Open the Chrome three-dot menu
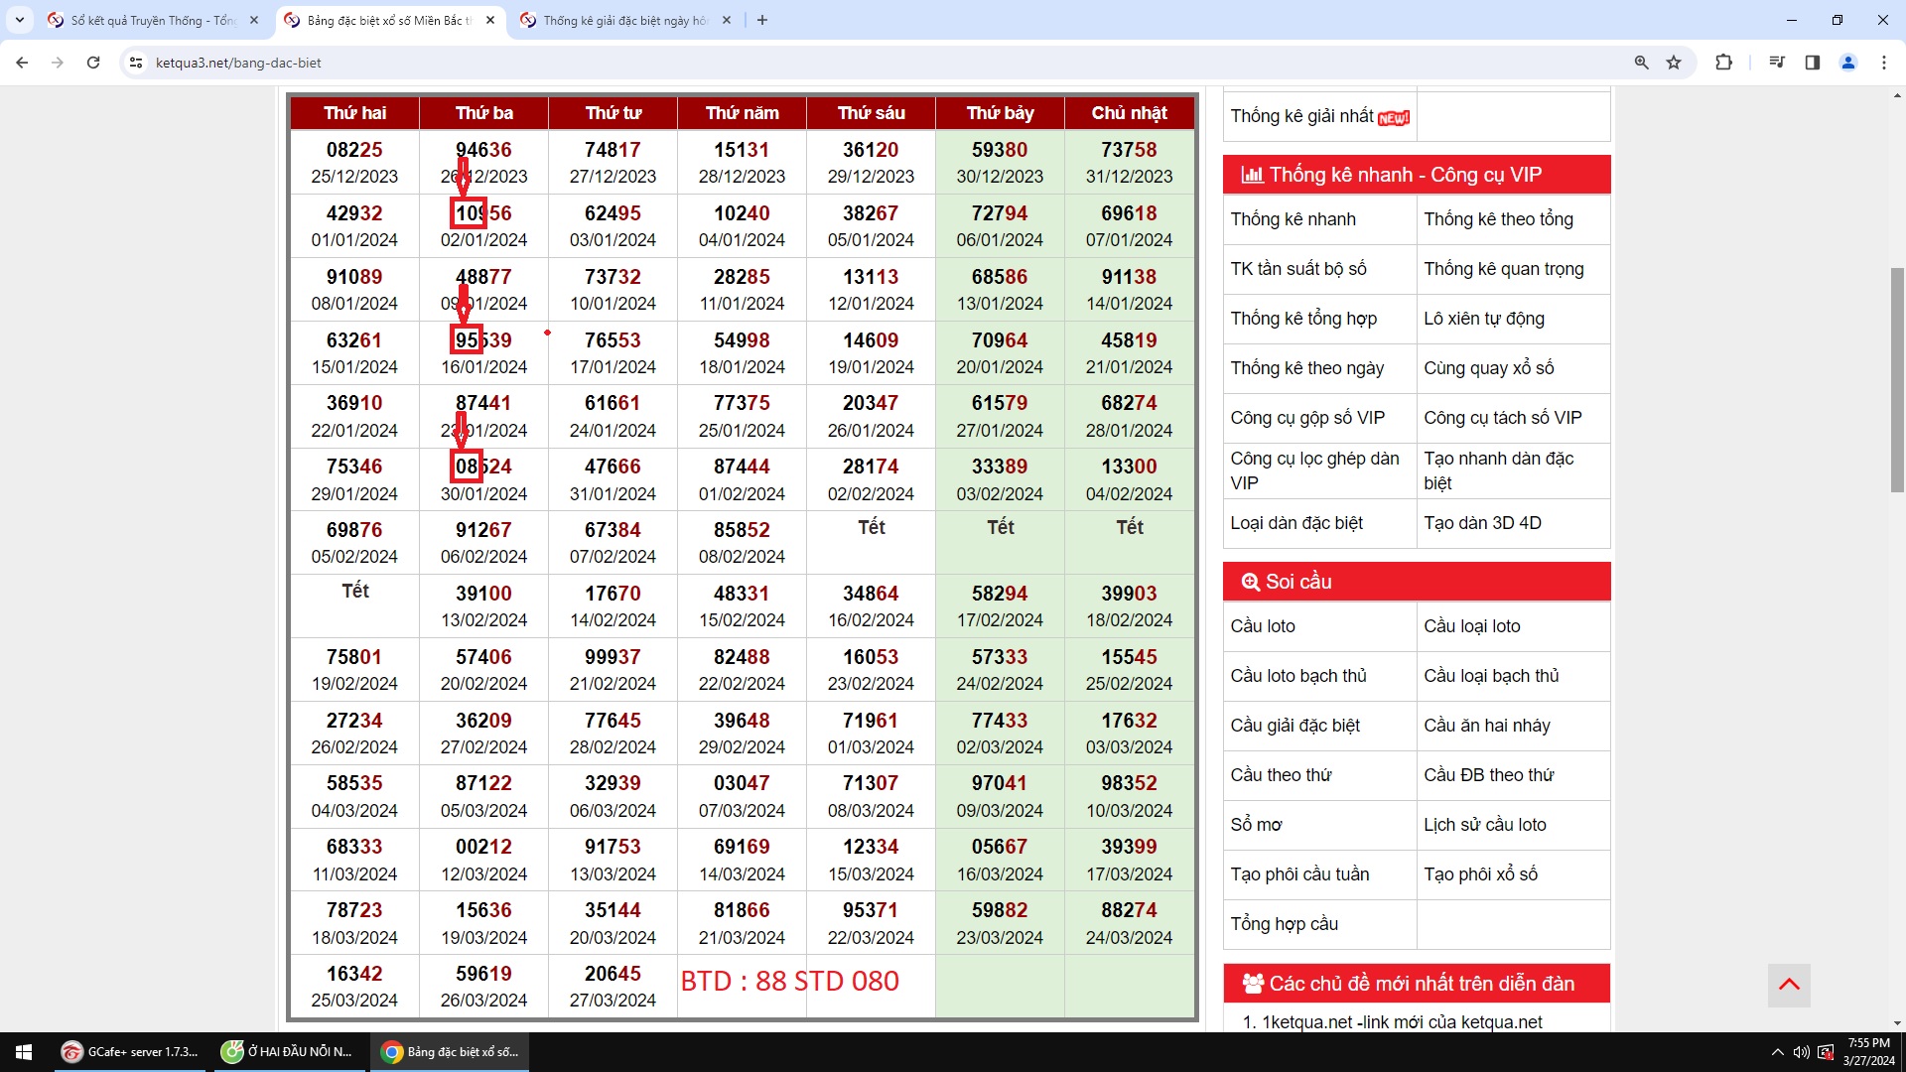This screenshot has height=1072, width=1906. click(x=1883, y=63)
